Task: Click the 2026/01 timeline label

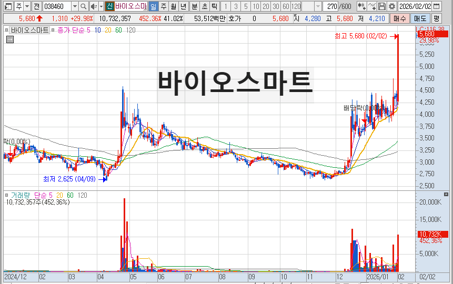Action: click(378, 277)
